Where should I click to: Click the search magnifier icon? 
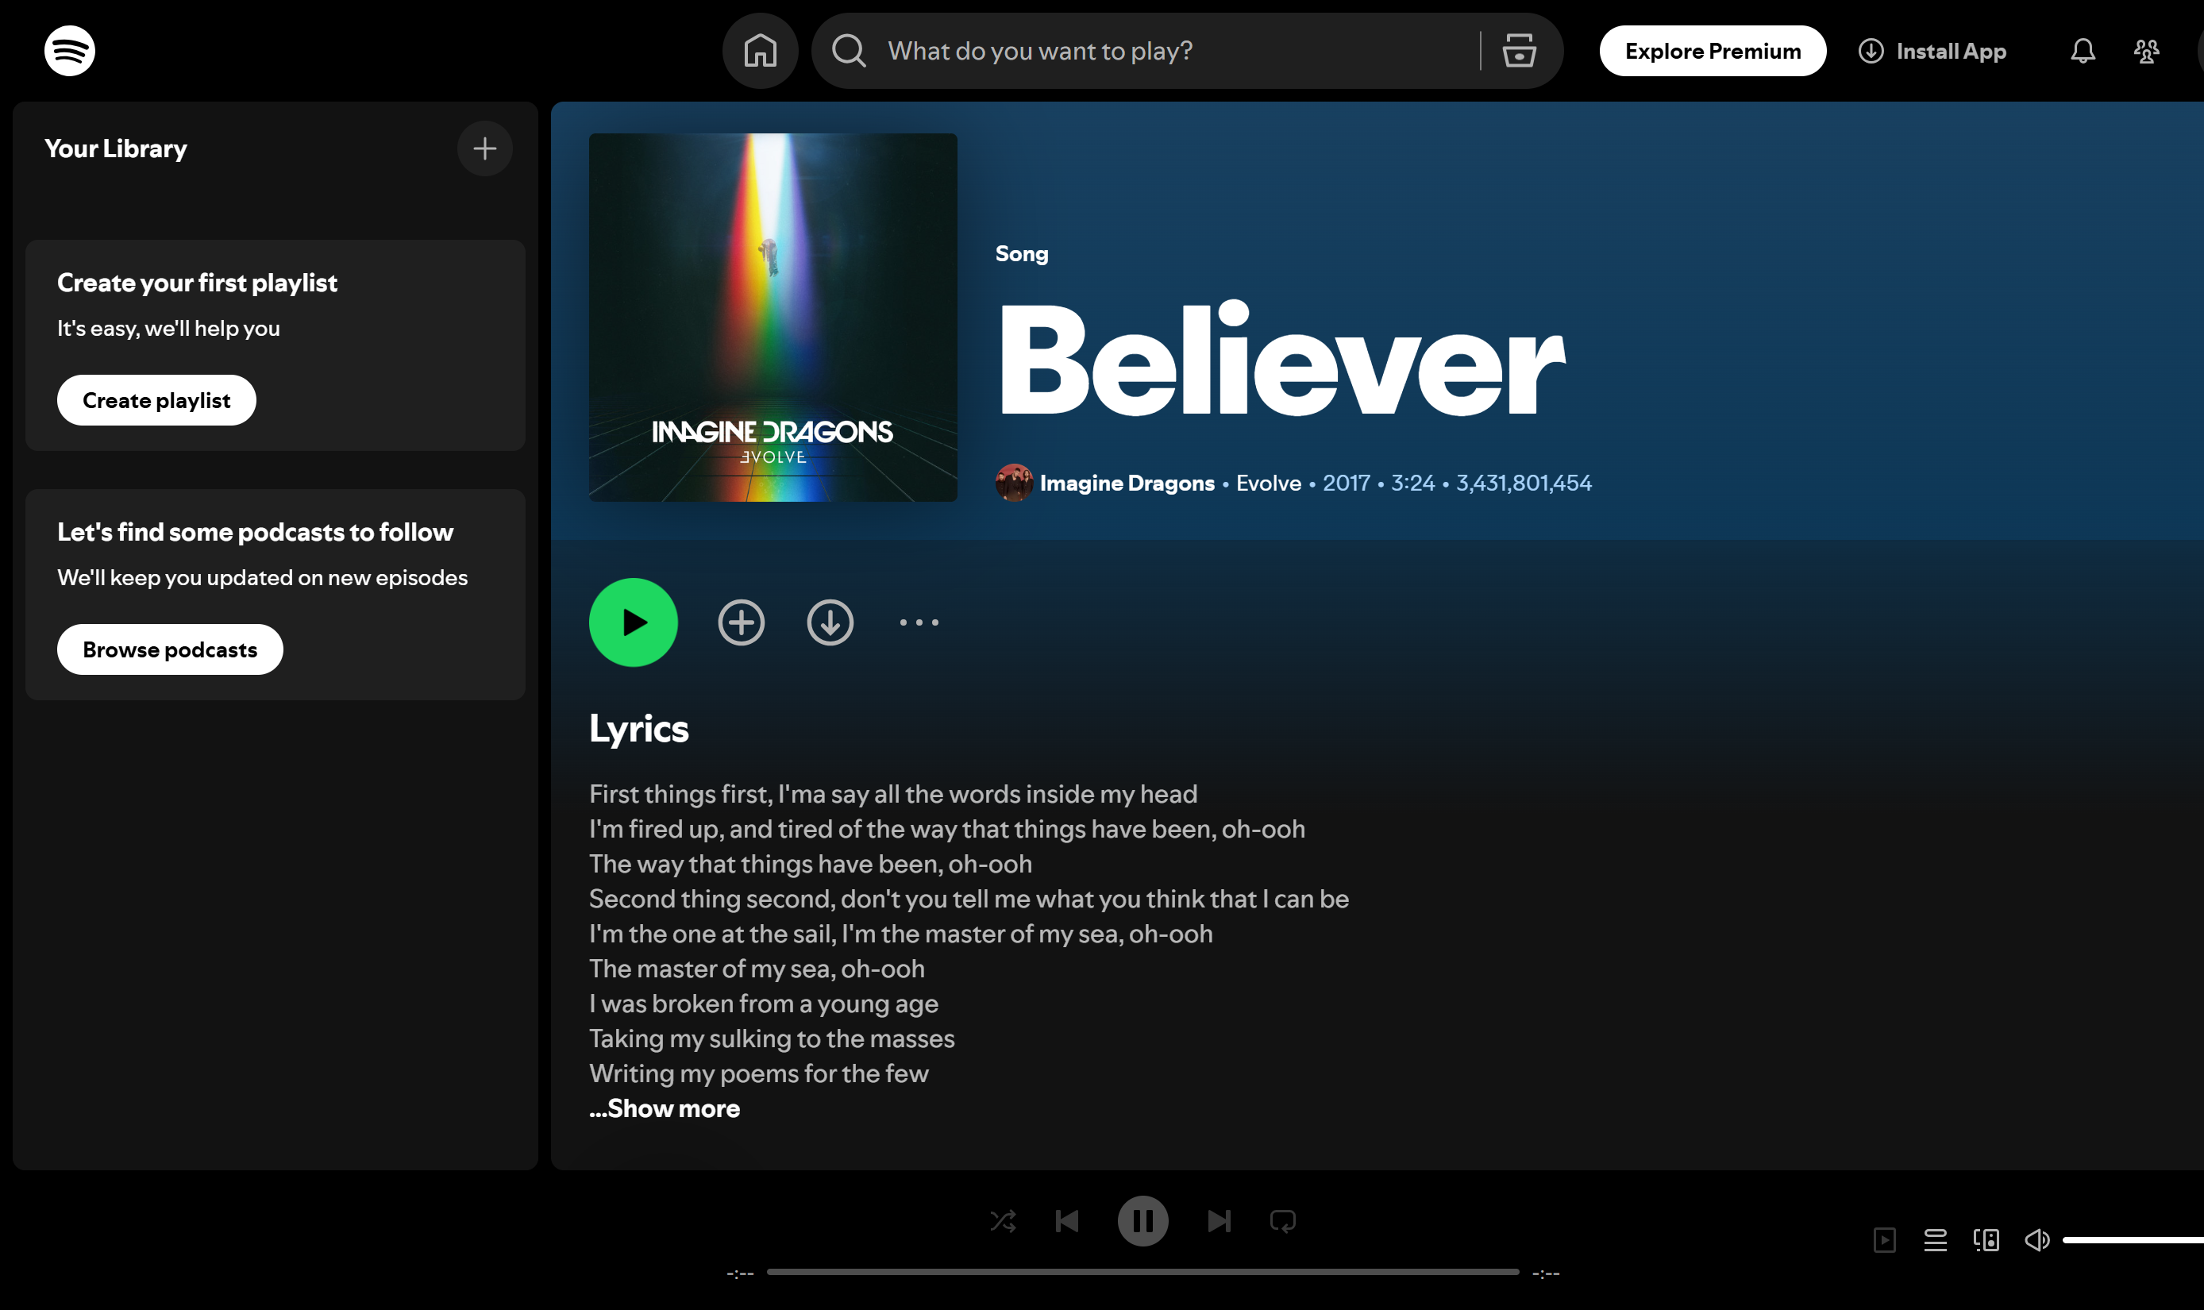tap(849, 50)
